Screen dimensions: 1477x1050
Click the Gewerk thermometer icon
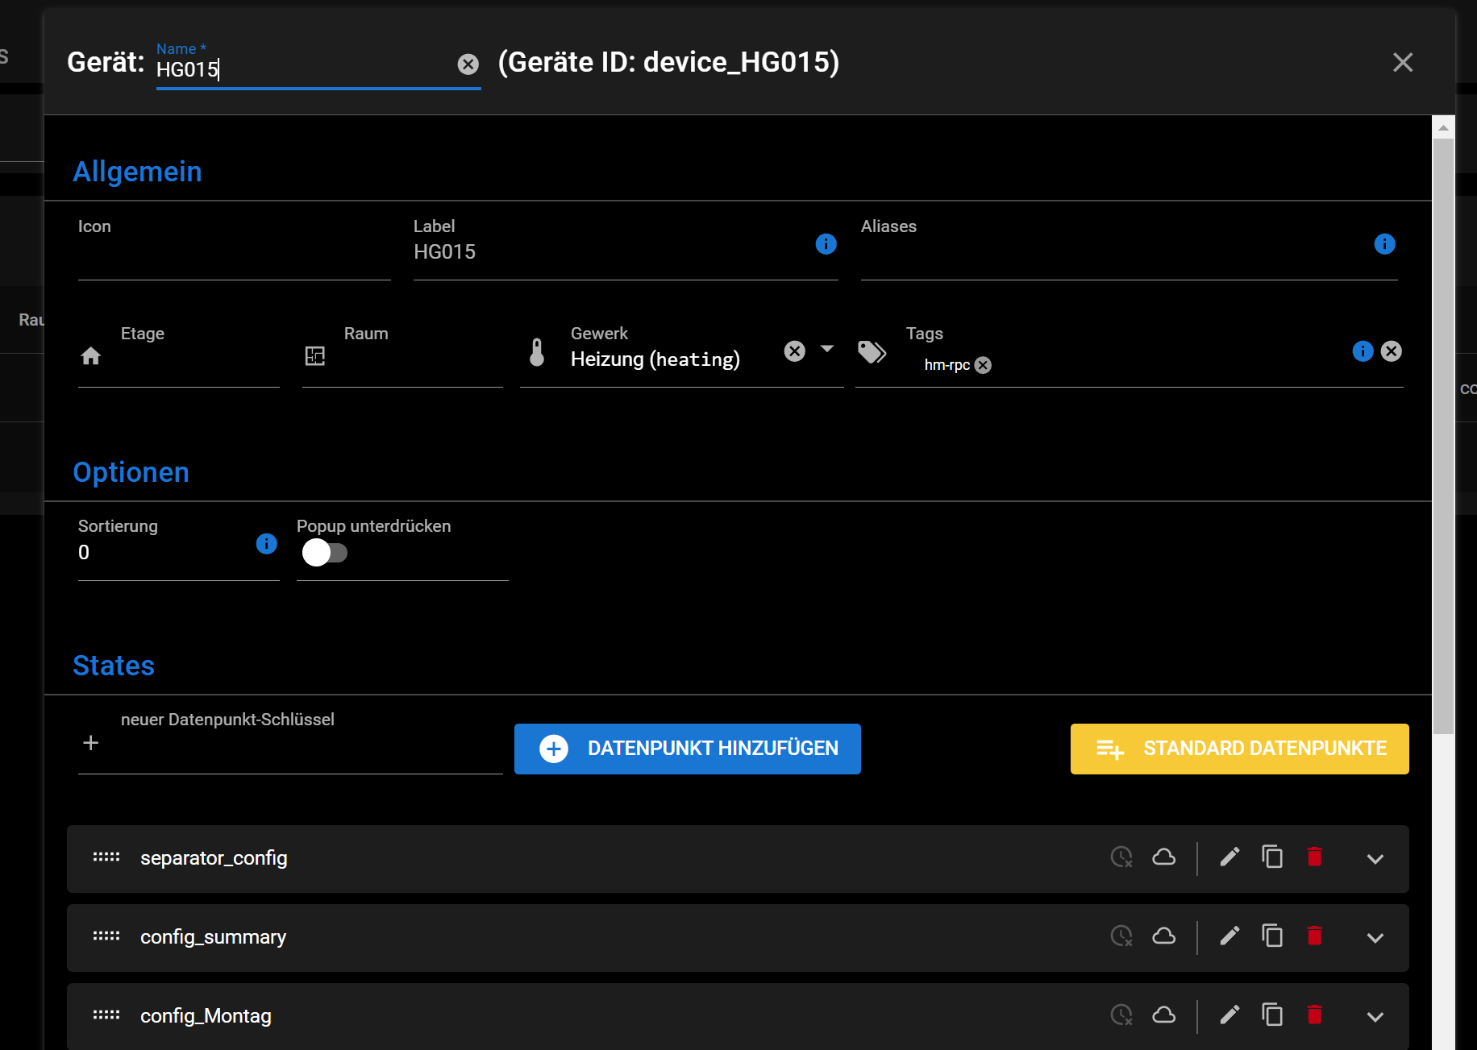click(x=537, y=352)
